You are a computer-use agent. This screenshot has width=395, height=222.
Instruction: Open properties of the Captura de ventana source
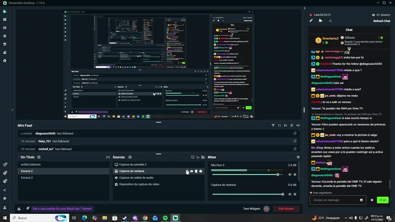(x=201, y=171)
